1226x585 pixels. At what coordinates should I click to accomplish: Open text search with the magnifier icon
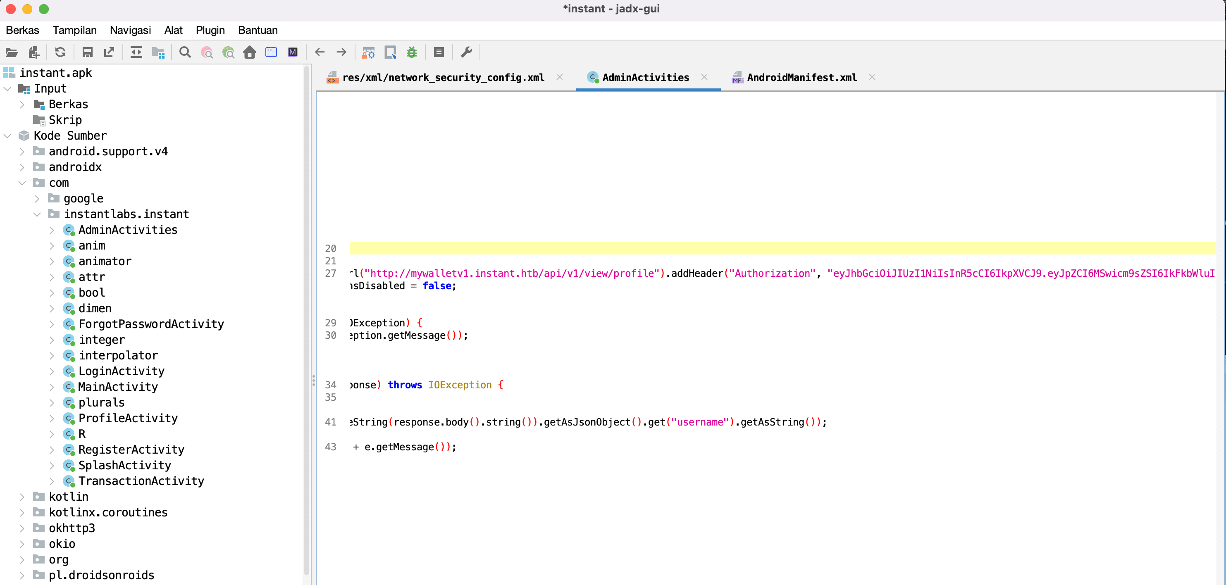[185, 52]
